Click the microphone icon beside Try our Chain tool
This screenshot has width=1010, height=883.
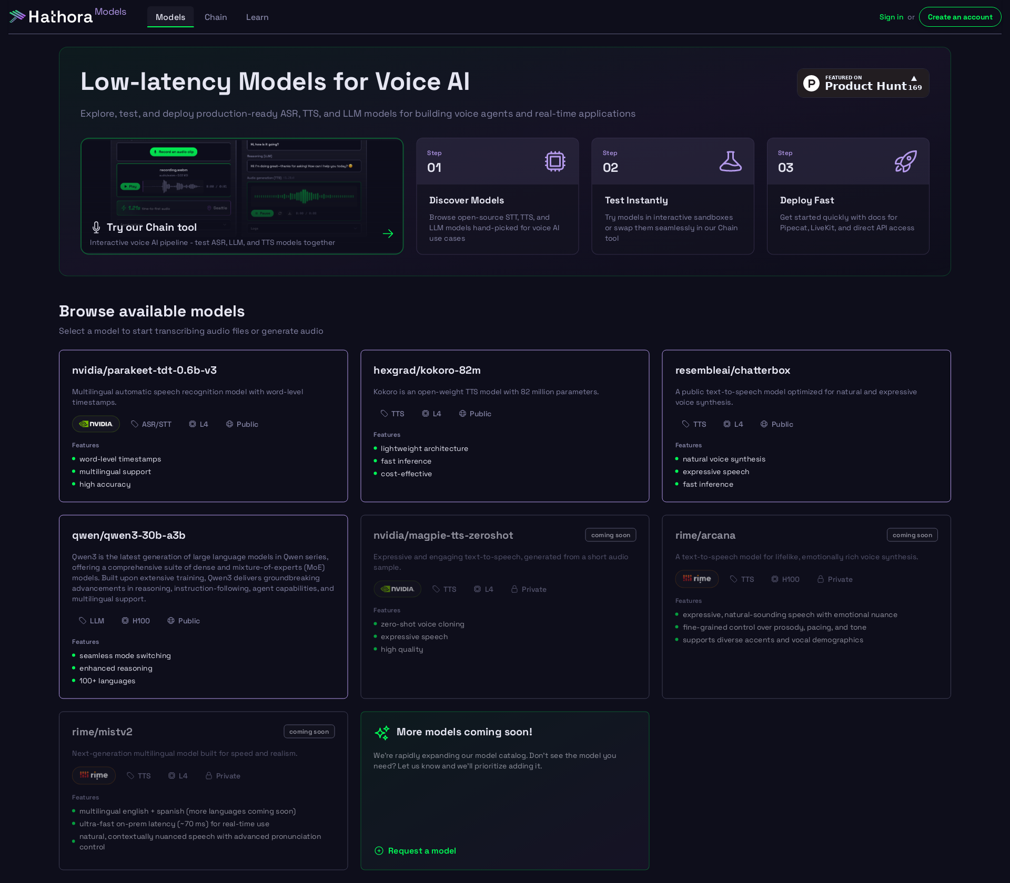[x=96, y=228]
